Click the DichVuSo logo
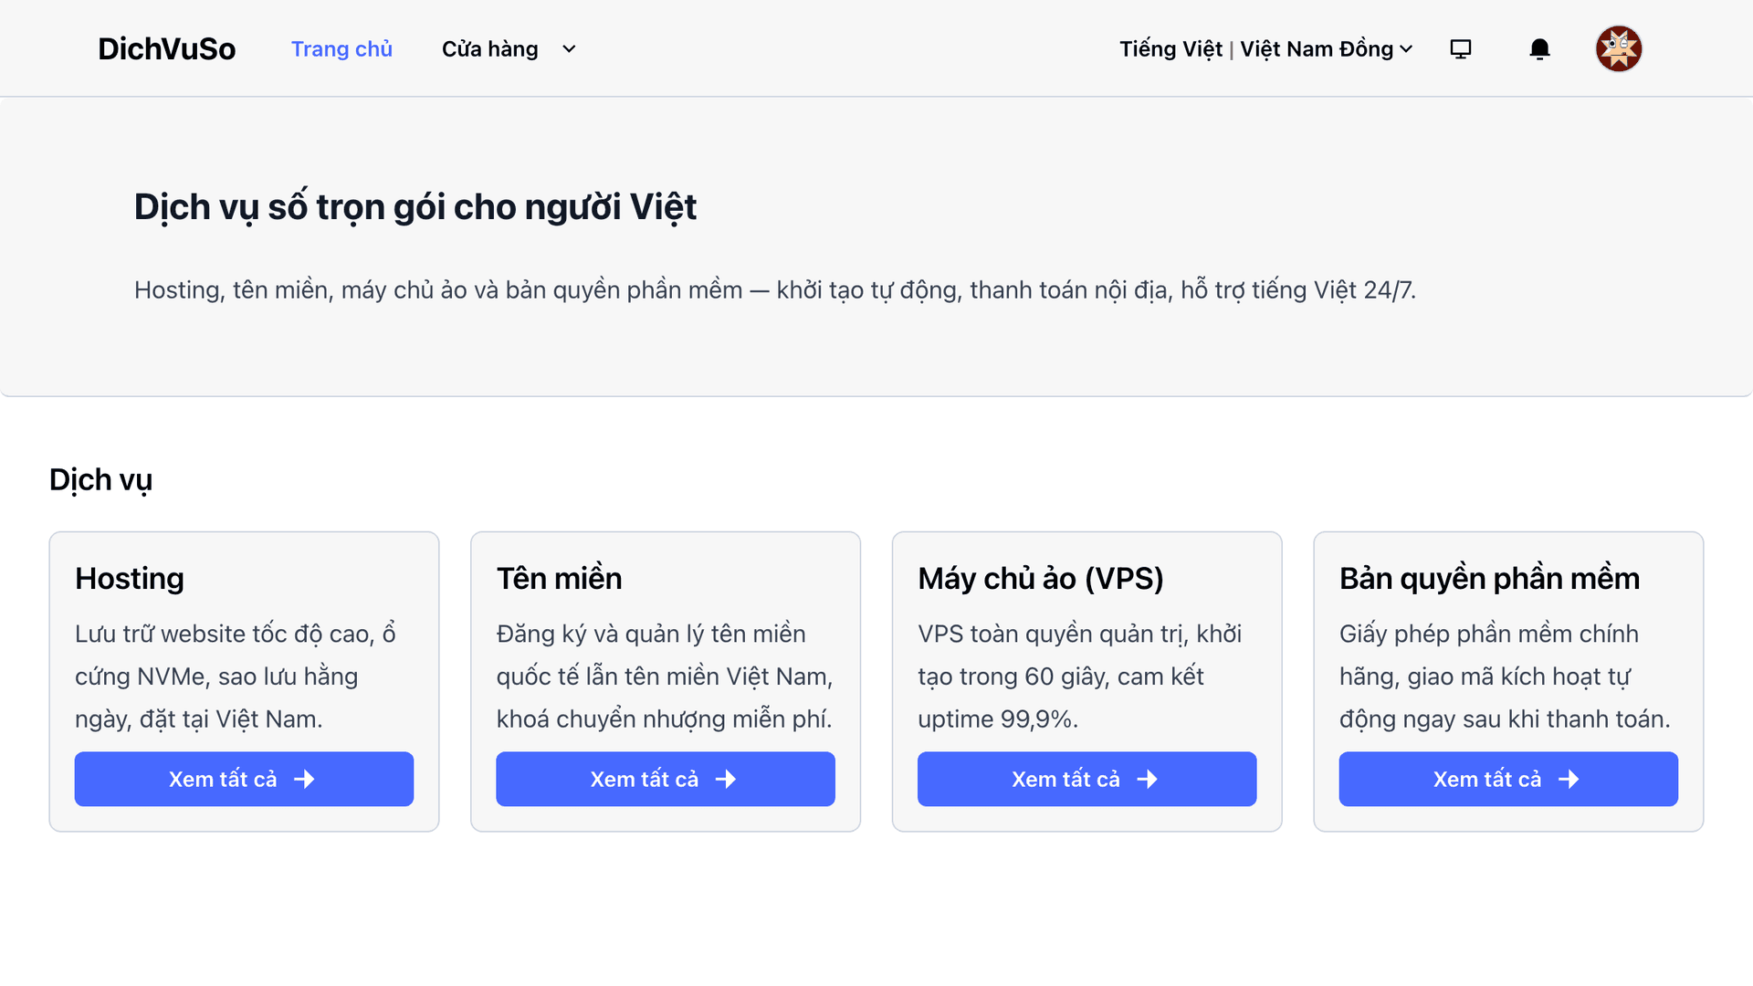This screenshot has height=986, width=1753. tap(166, 48)
